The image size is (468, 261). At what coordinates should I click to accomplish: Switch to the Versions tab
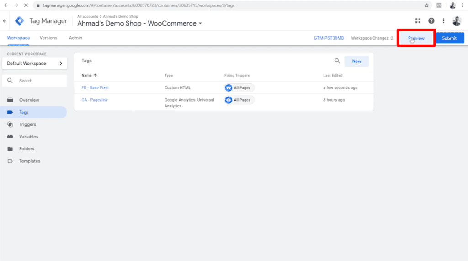click(x=48, y=38)
